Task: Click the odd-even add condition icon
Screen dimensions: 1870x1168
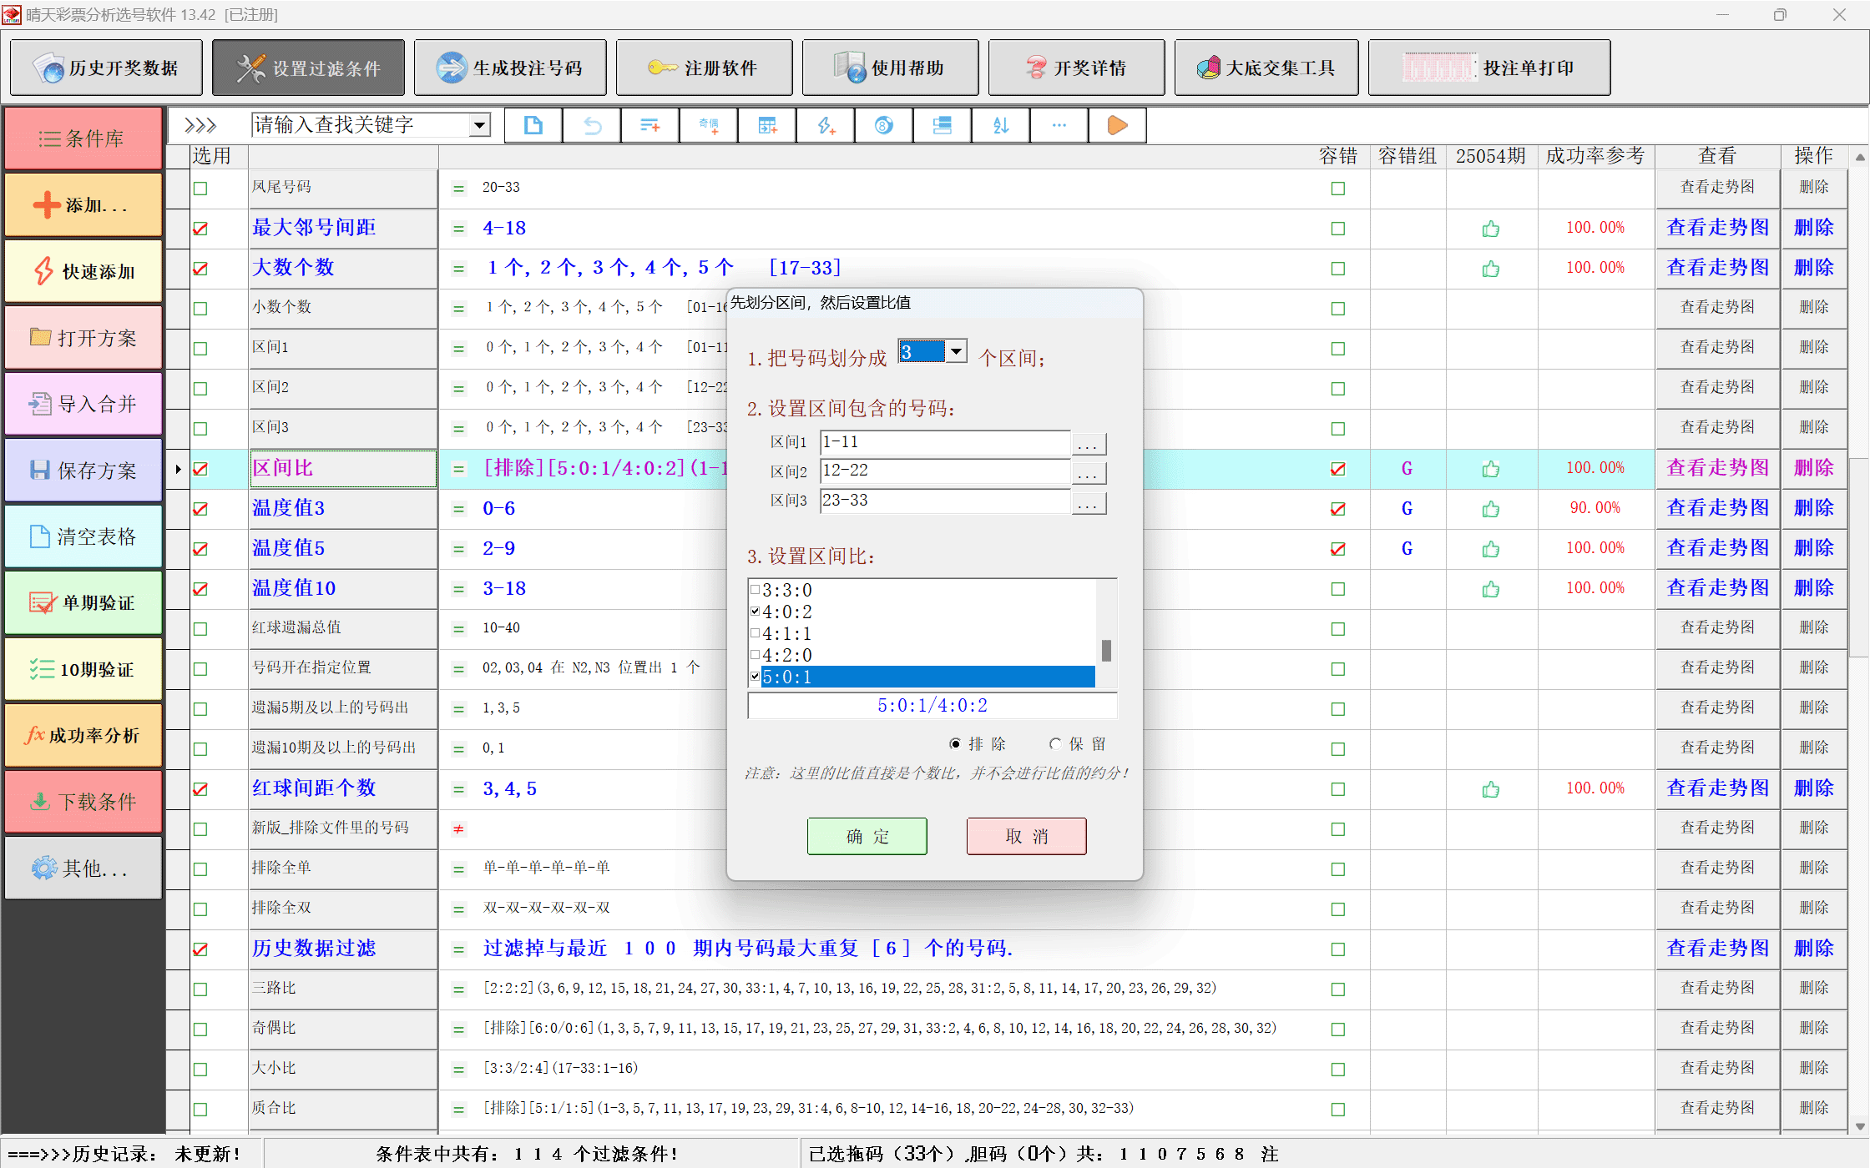Action: coord(709,126)
